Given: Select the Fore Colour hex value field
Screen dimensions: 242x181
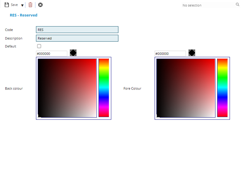Looking at the screenshot, I should [x=170, y=53].
